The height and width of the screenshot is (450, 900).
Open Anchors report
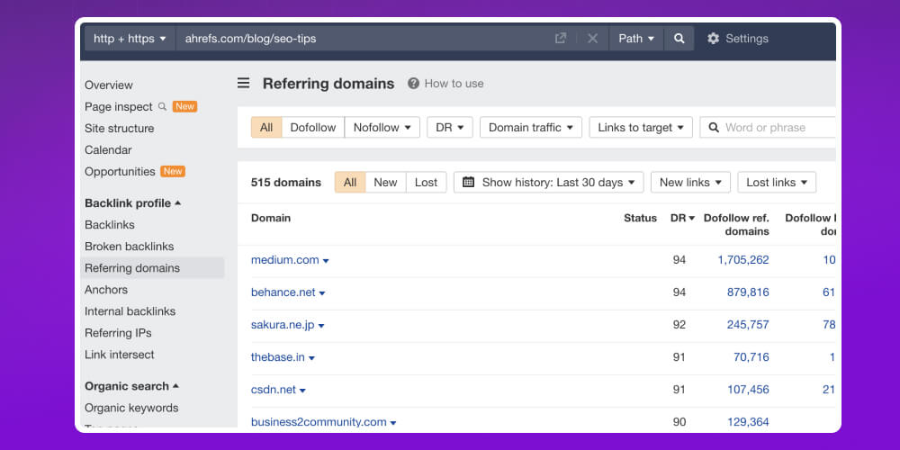pyautogui.click(x=106, y=290)
